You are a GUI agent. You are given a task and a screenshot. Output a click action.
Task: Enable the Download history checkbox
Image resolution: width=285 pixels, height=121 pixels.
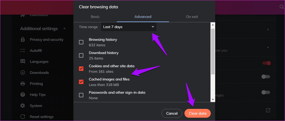pyautogui.click(x=81, y=55)
